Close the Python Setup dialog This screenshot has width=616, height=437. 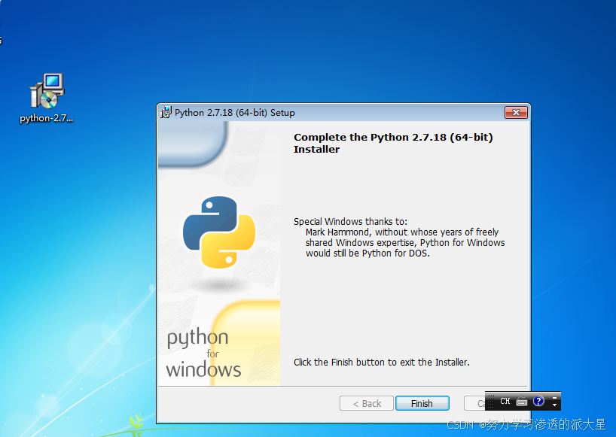point(516,113)
